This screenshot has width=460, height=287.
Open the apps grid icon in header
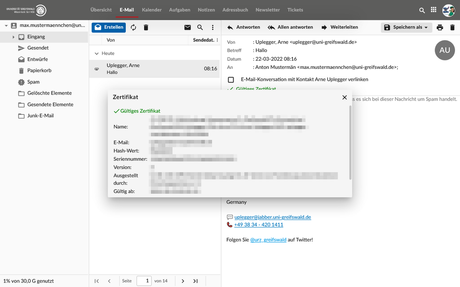coord(434,10)
